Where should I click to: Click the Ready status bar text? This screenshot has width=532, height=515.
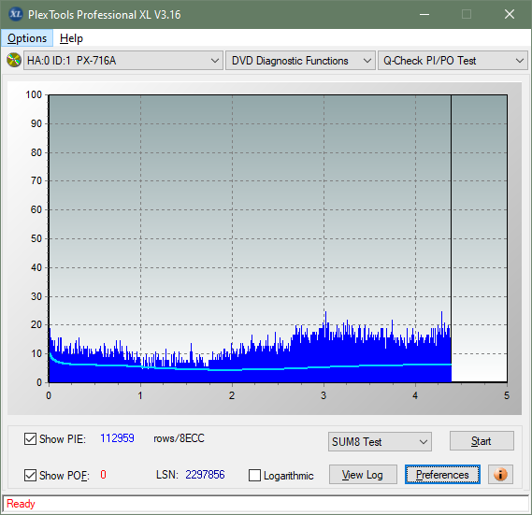pyautogui.click(x=21, y=504)
